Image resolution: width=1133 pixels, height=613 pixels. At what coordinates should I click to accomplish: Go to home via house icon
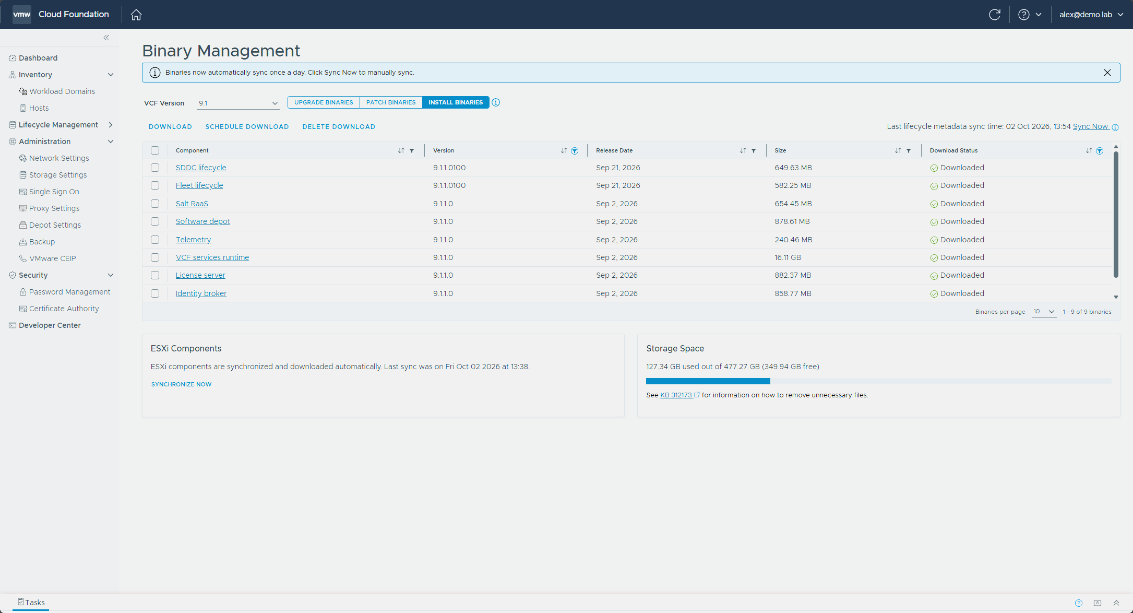coord(136,15)
